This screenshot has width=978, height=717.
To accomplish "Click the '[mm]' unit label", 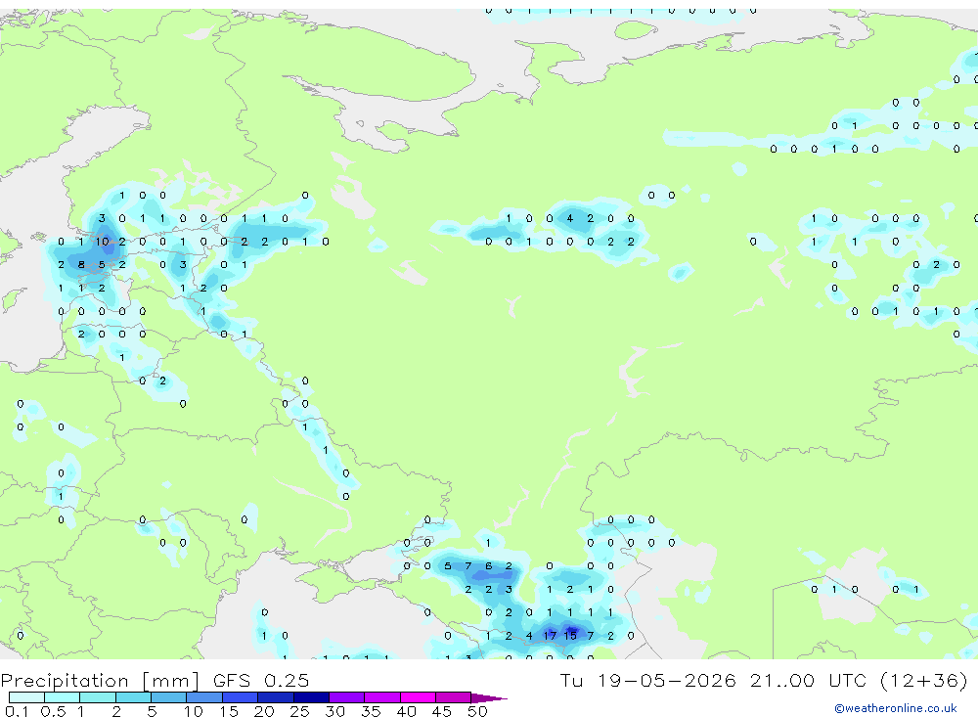I will coord(171,680).
